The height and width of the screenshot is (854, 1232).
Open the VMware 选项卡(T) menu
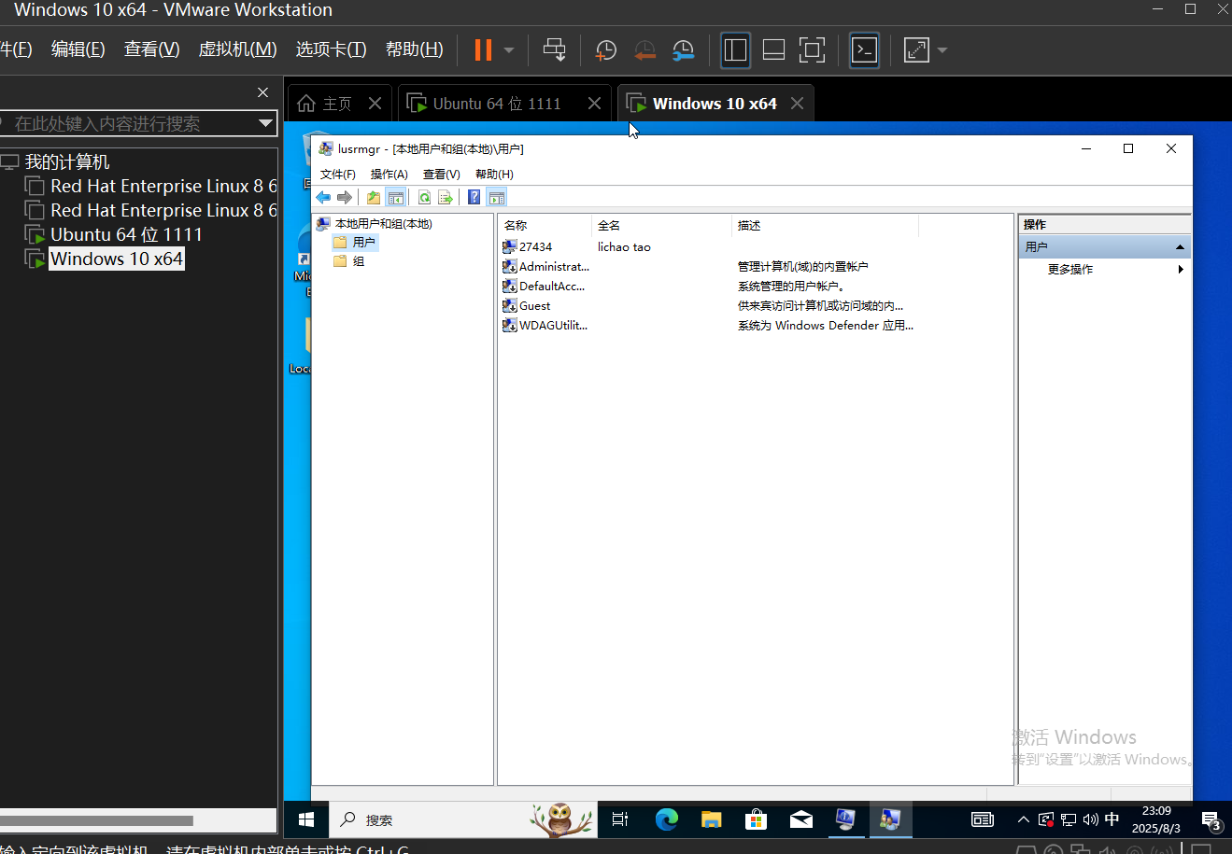(331, 49)
